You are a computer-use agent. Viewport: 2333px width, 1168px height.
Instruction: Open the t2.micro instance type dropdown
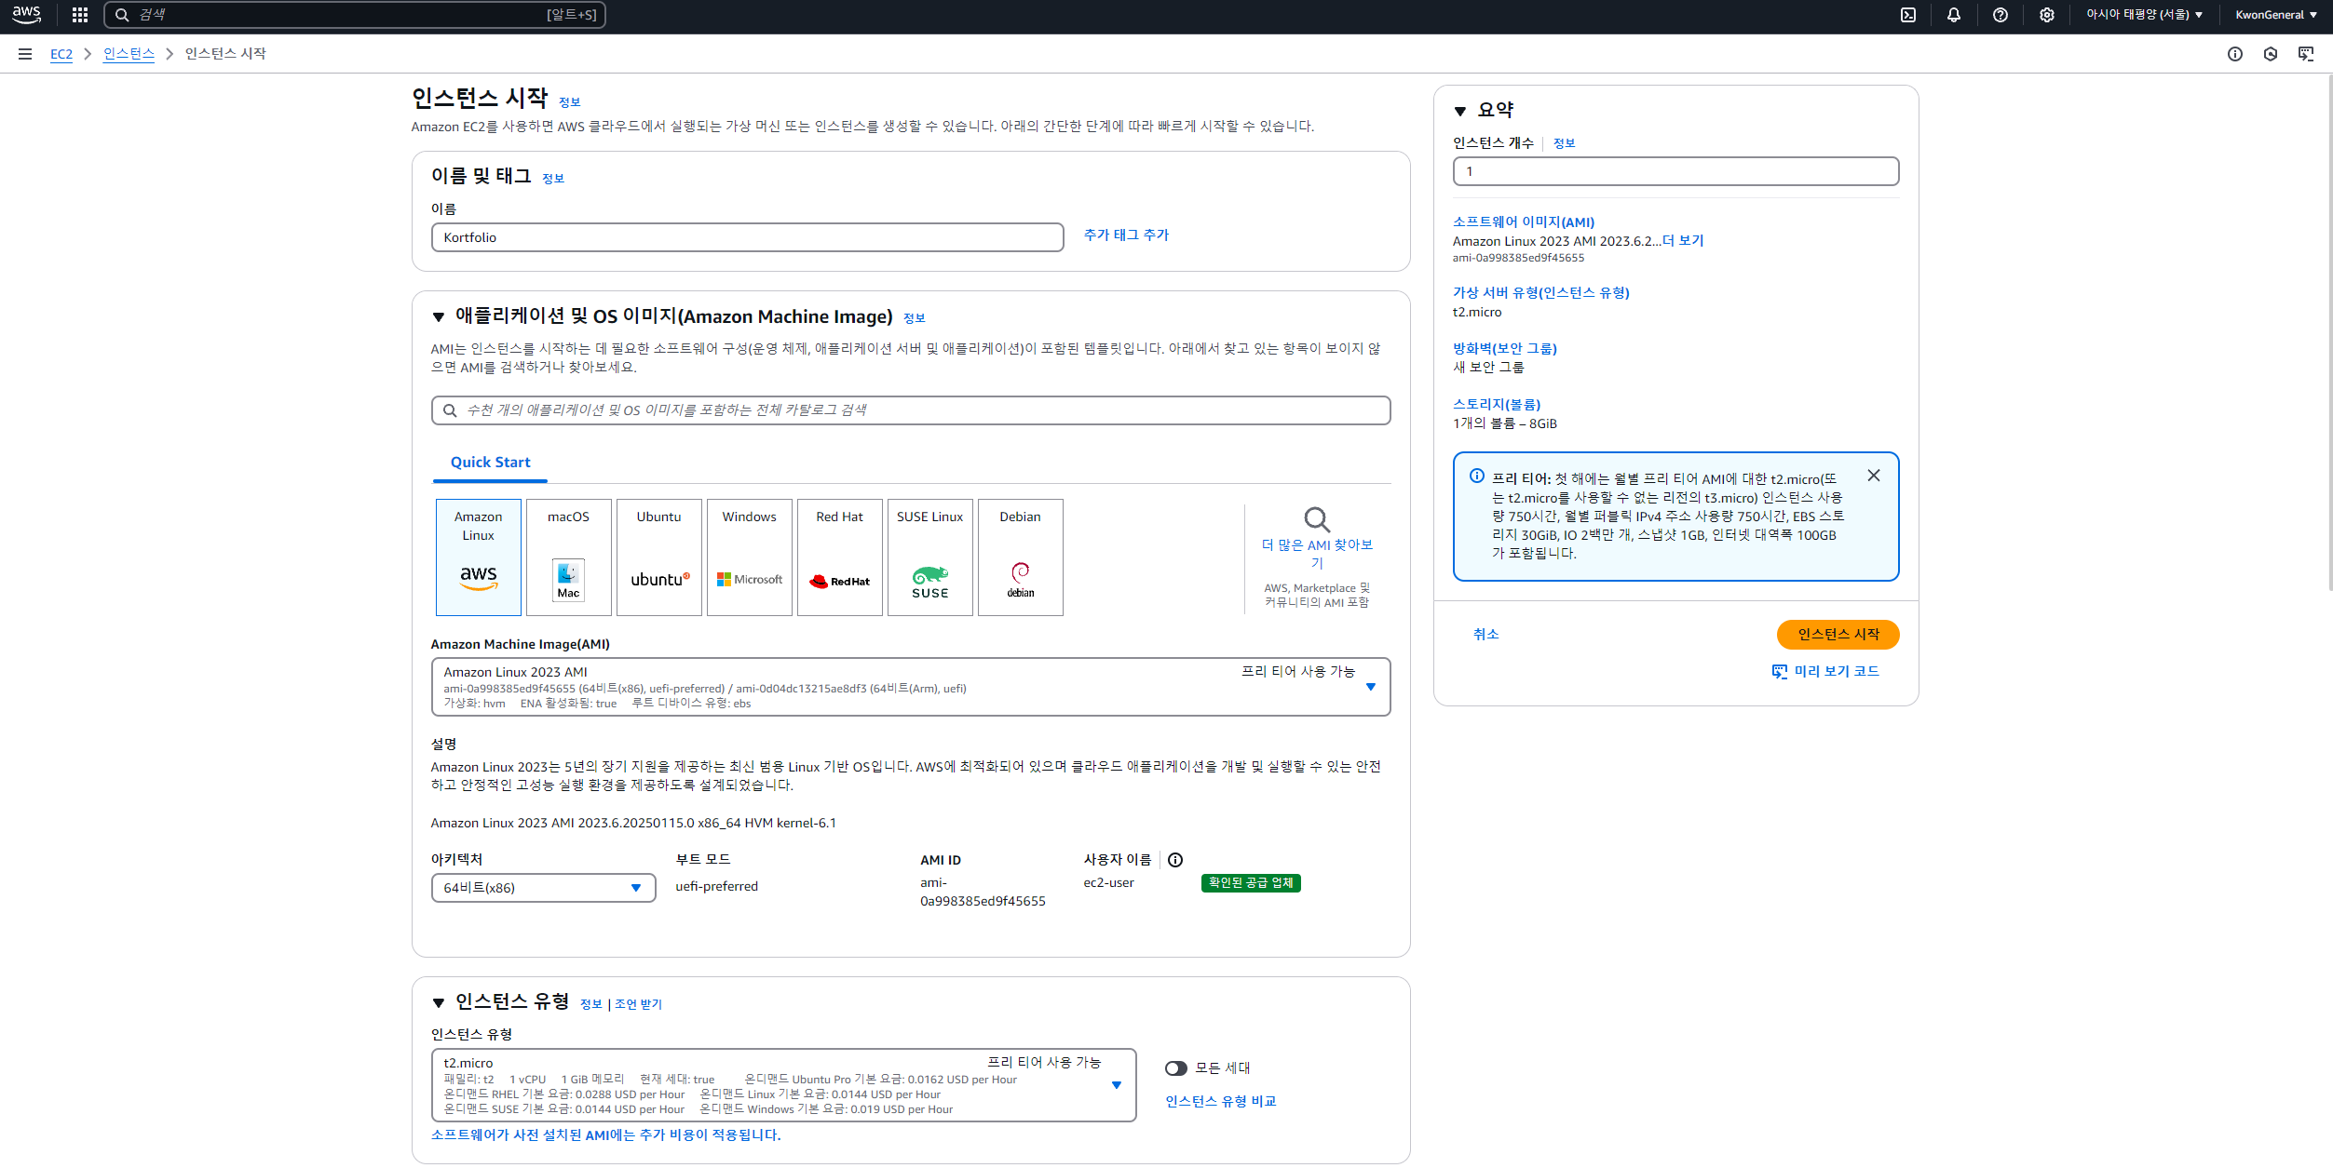pyautogui.click(x=782, y=1085)
